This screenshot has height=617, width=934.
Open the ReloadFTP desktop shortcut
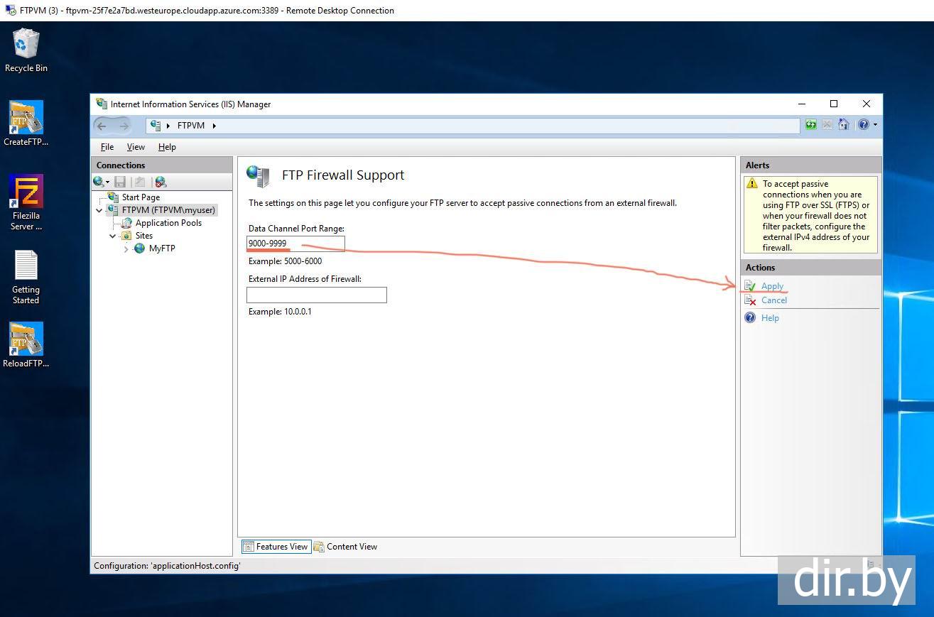26,346
